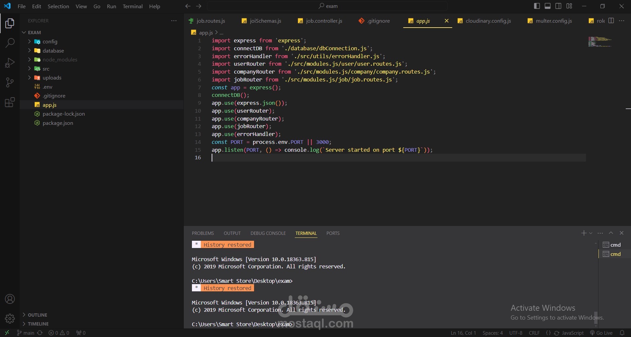Change UTF-8 file encoding
The image size is (631, 337).
point(516,333)
